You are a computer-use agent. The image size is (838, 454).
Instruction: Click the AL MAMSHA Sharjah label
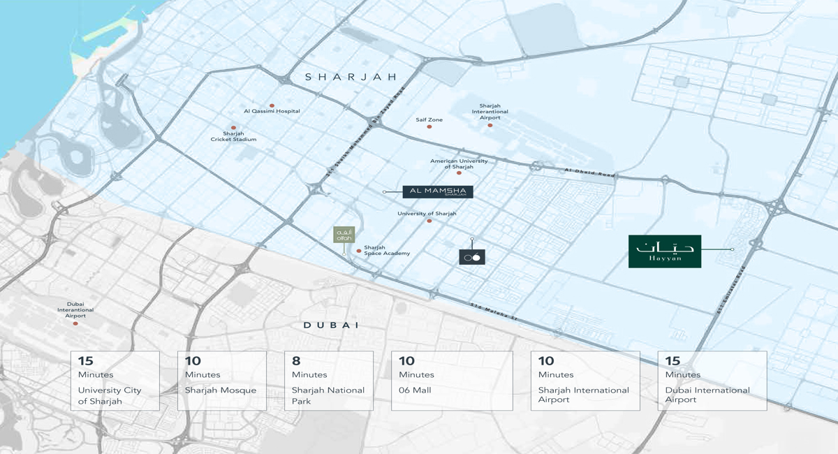[437, 191]
